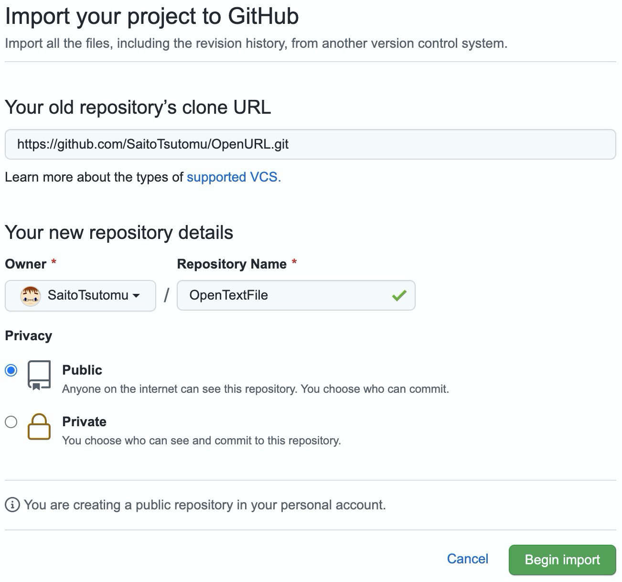Click the Public repository book icon
The image size is (622, 582).
(39, 376)
